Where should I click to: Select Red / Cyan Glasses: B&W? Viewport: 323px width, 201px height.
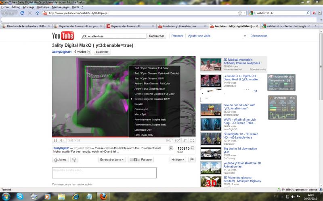click(149, 78)
